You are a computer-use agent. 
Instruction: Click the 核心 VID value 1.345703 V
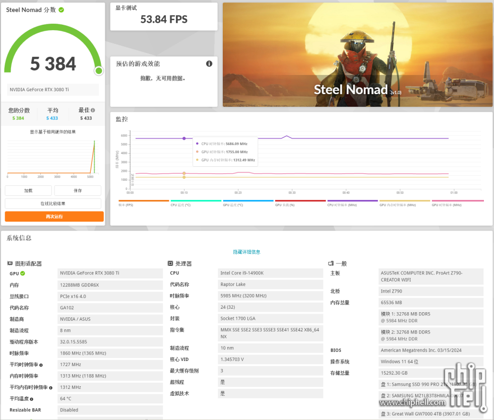(x=270, y=359)
